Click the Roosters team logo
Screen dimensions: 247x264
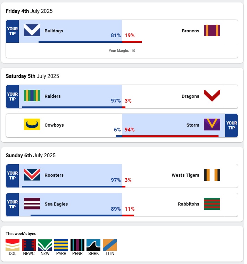tap(32, 175)
